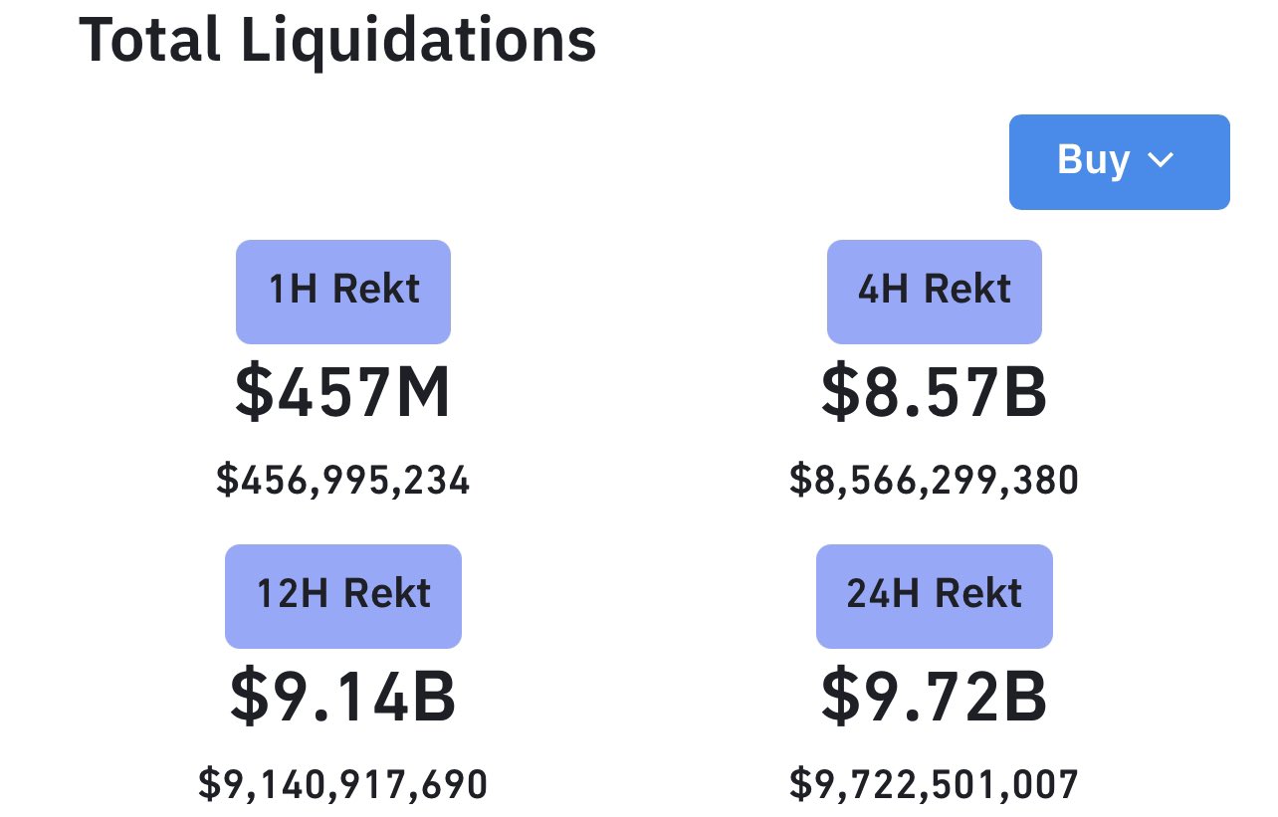1278x817 pixels.
Task: Click the Buy button label
Action: coord(1093,160)
